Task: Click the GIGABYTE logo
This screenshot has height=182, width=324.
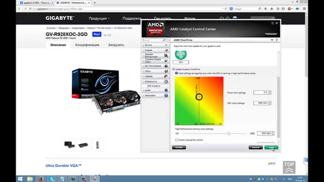Action: [x=60, y=18]
